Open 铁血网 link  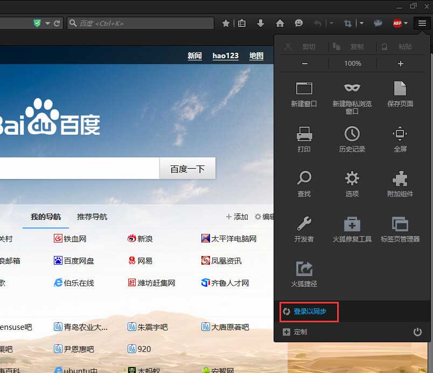coord(70,239)
